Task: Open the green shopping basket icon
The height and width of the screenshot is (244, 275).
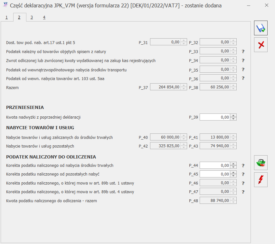Action: click(261, 163)
